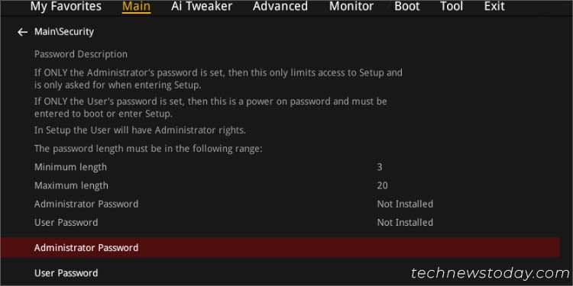
Task: Click the Maximum length label
Action: [71, 185]
